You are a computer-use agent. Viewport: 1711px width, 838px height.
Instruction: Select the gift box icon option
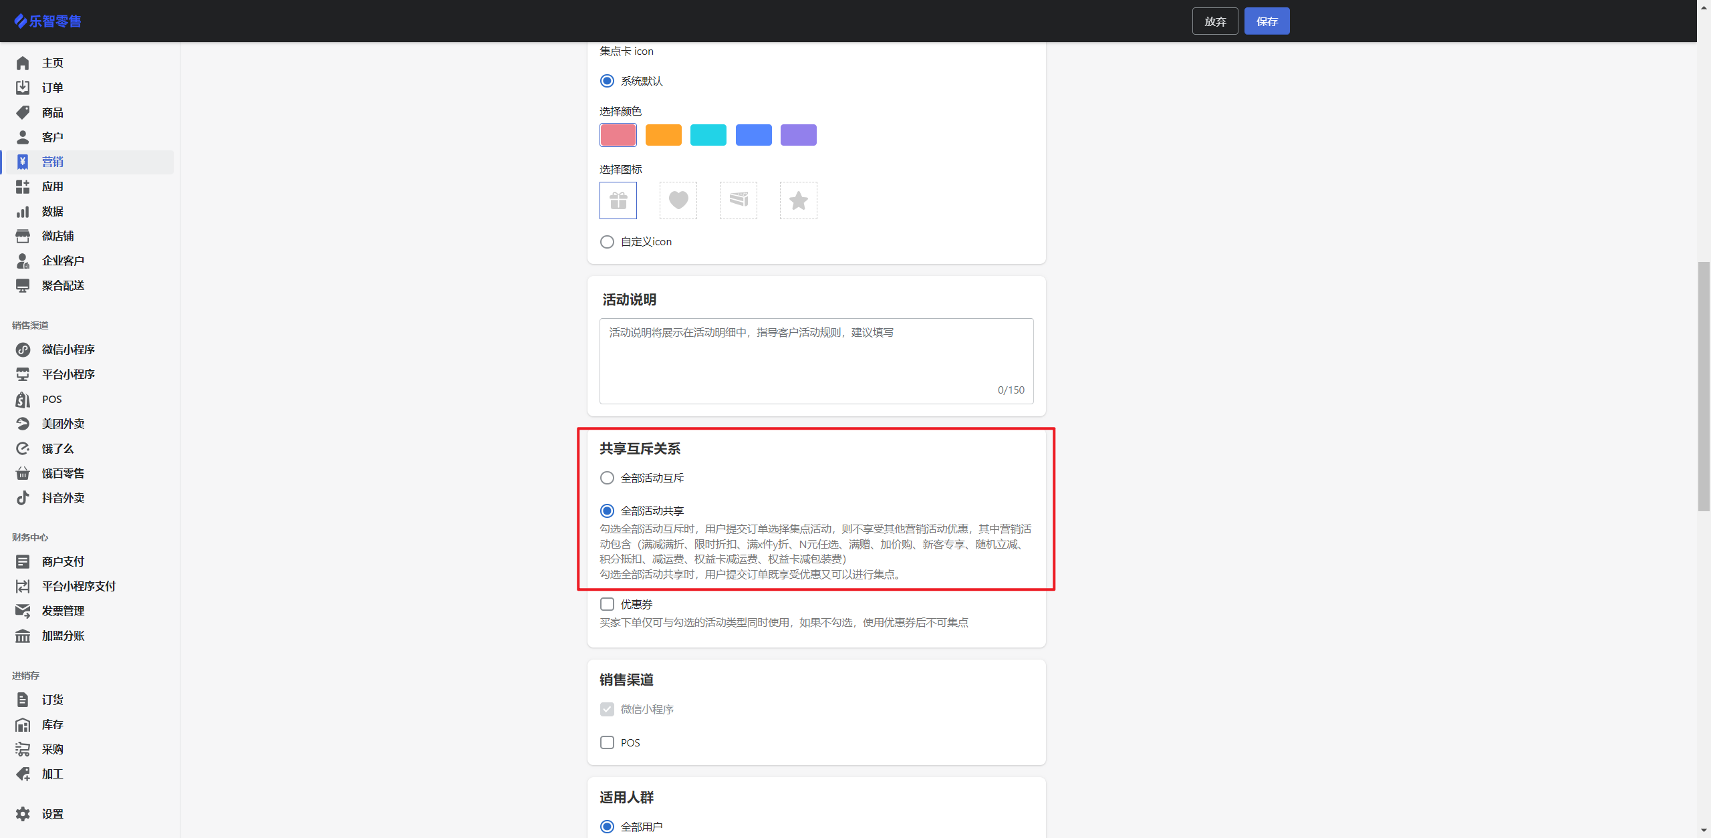pos(618,200)
